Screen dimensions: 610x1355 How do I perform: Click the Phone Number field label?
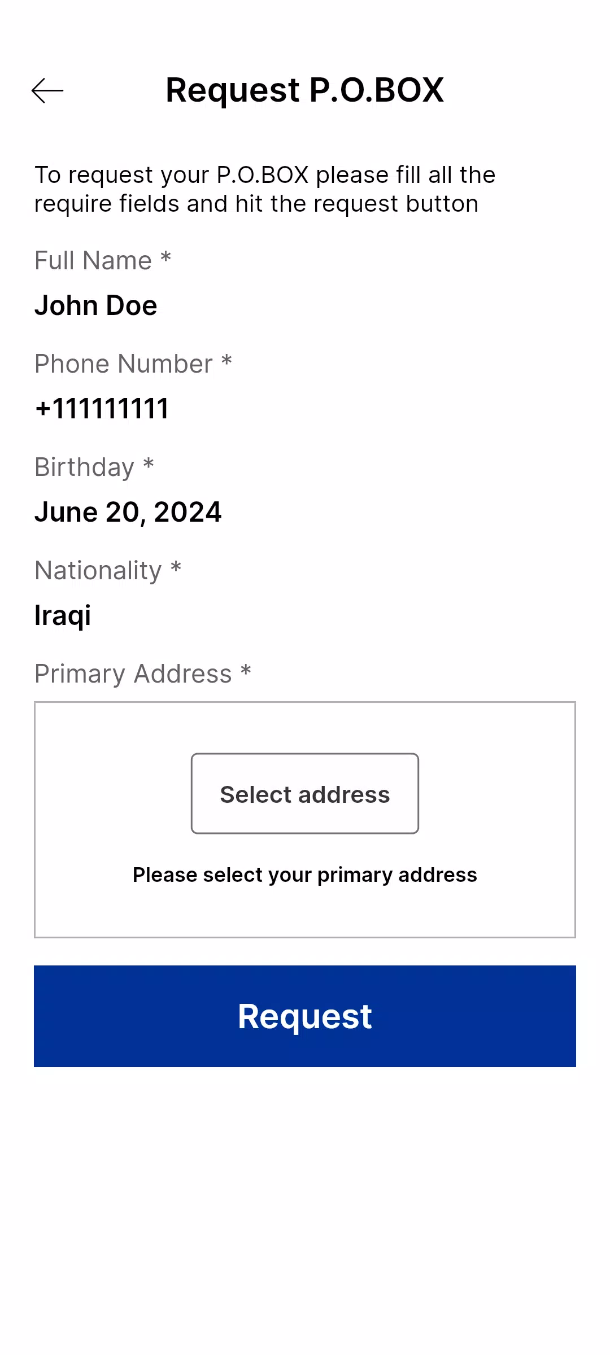124,364
